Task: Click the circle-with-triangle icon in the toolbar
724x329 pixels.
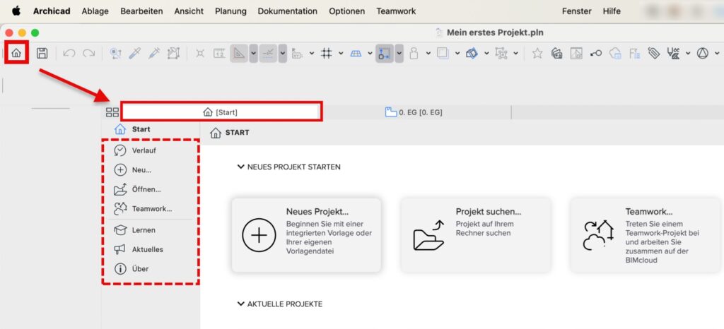Action: click(x=703, y=54)
